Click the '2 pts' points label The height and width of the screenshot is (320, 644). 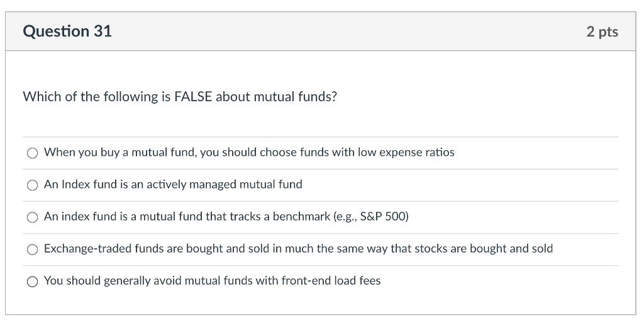click(x=602, y=32)
